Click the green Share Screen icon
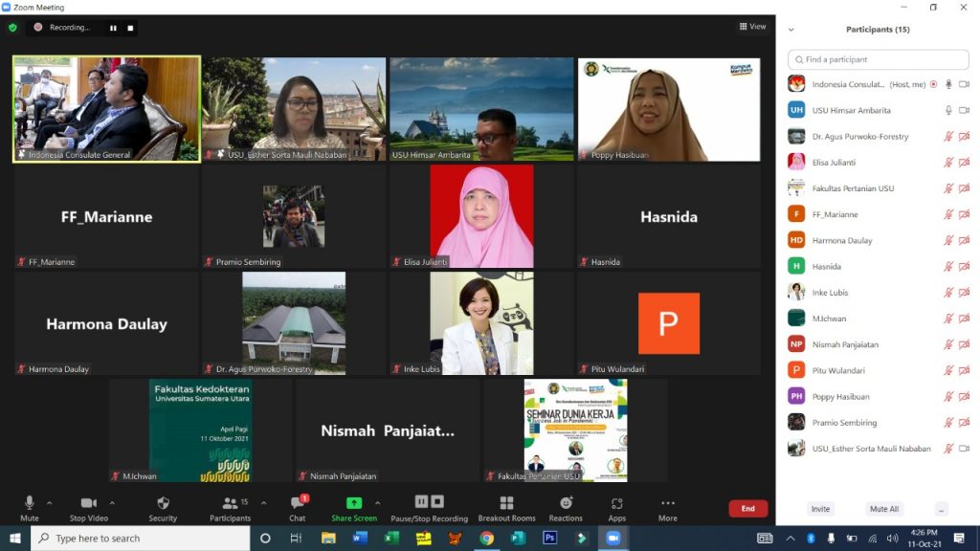Screen dimensions: 980x551 (x=354, y=503)
